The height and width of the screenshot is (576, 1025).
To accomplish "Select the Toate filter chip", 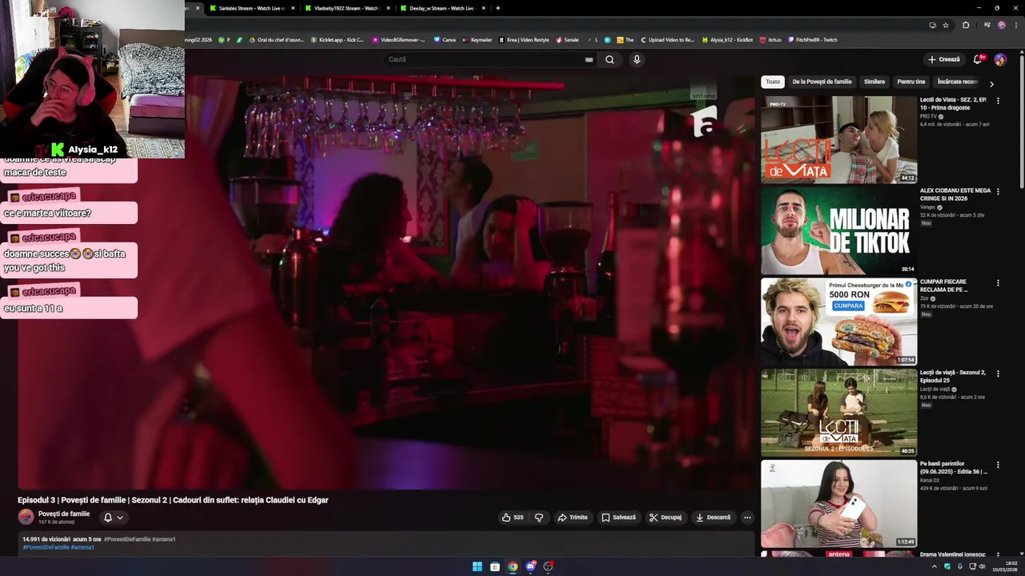I will [x=773, y=82].
